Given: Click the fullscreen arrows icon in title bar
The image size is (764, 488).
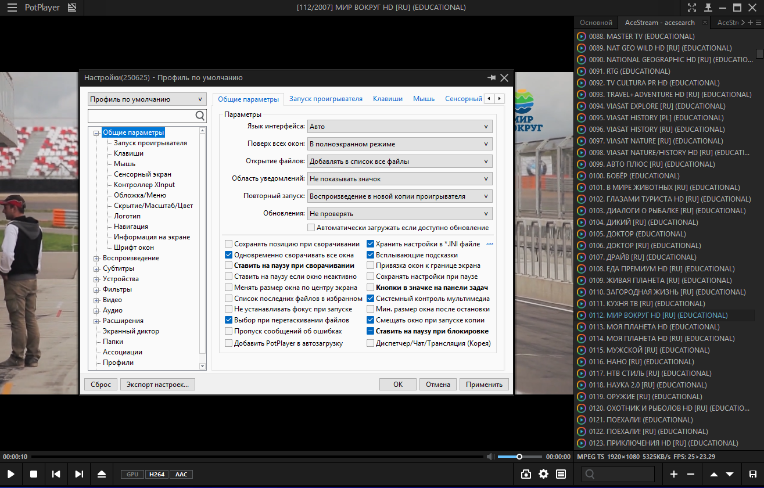Looking at the screenshot, I should click(x=691, y=8).
